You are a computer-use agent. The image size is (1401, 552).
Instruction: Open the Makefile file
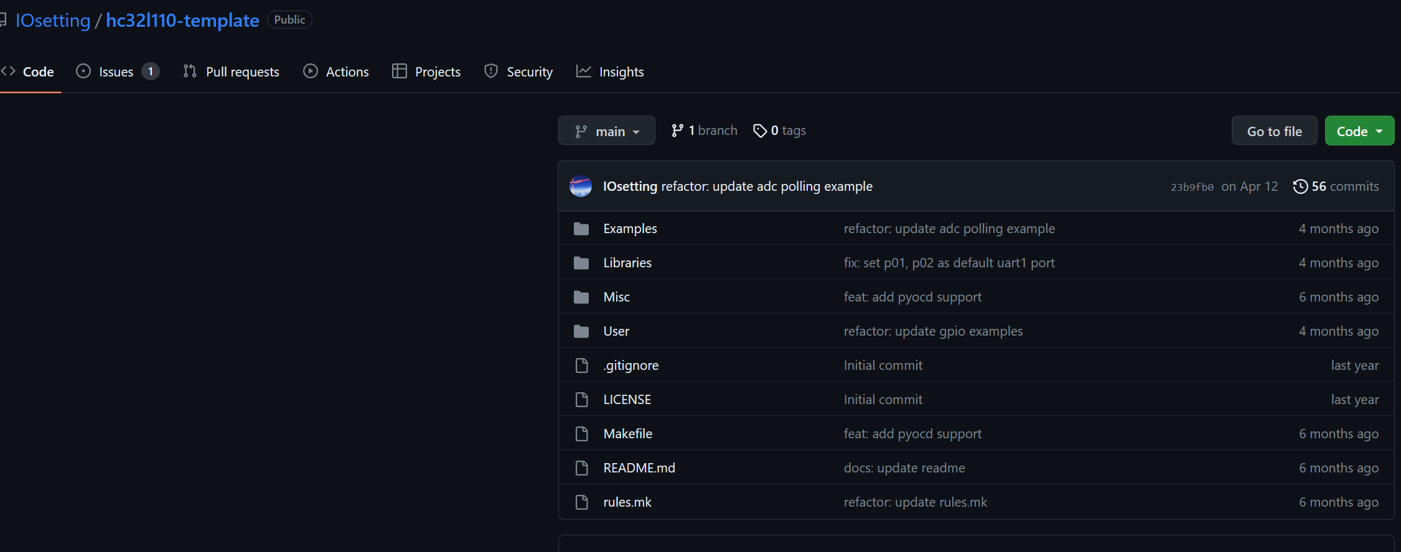coord(627,434)
